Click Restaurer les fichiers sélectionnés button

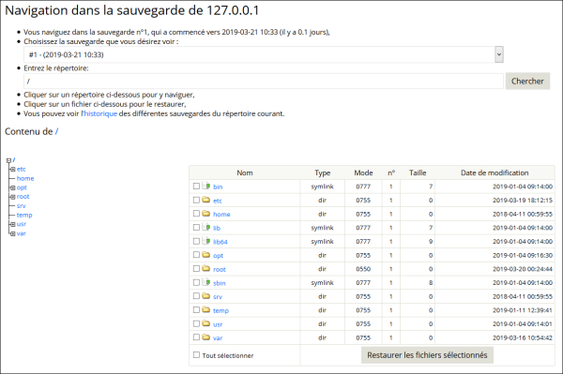click(x=427, y=355)
